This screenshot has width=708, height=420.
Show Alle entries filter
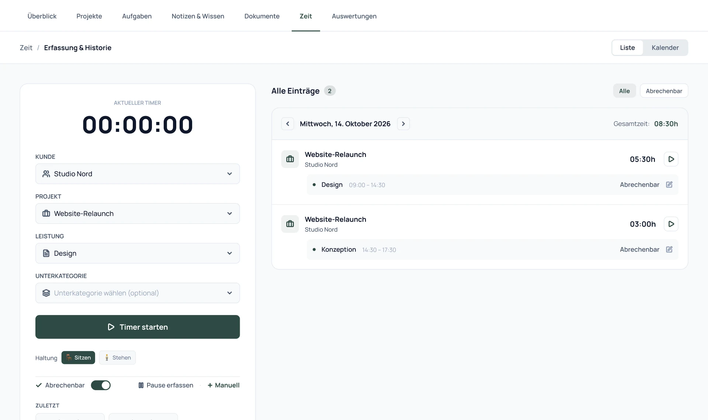[624, 91]
